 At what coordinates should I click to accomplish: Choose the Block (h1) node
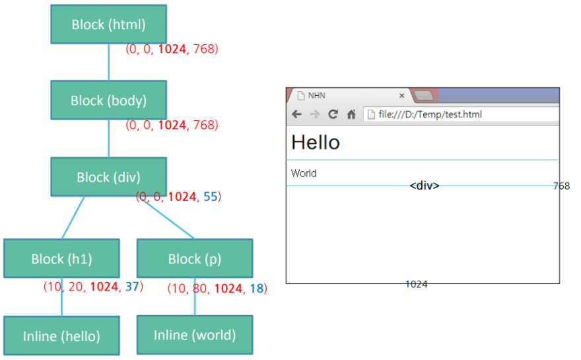(x=61, y=258)
